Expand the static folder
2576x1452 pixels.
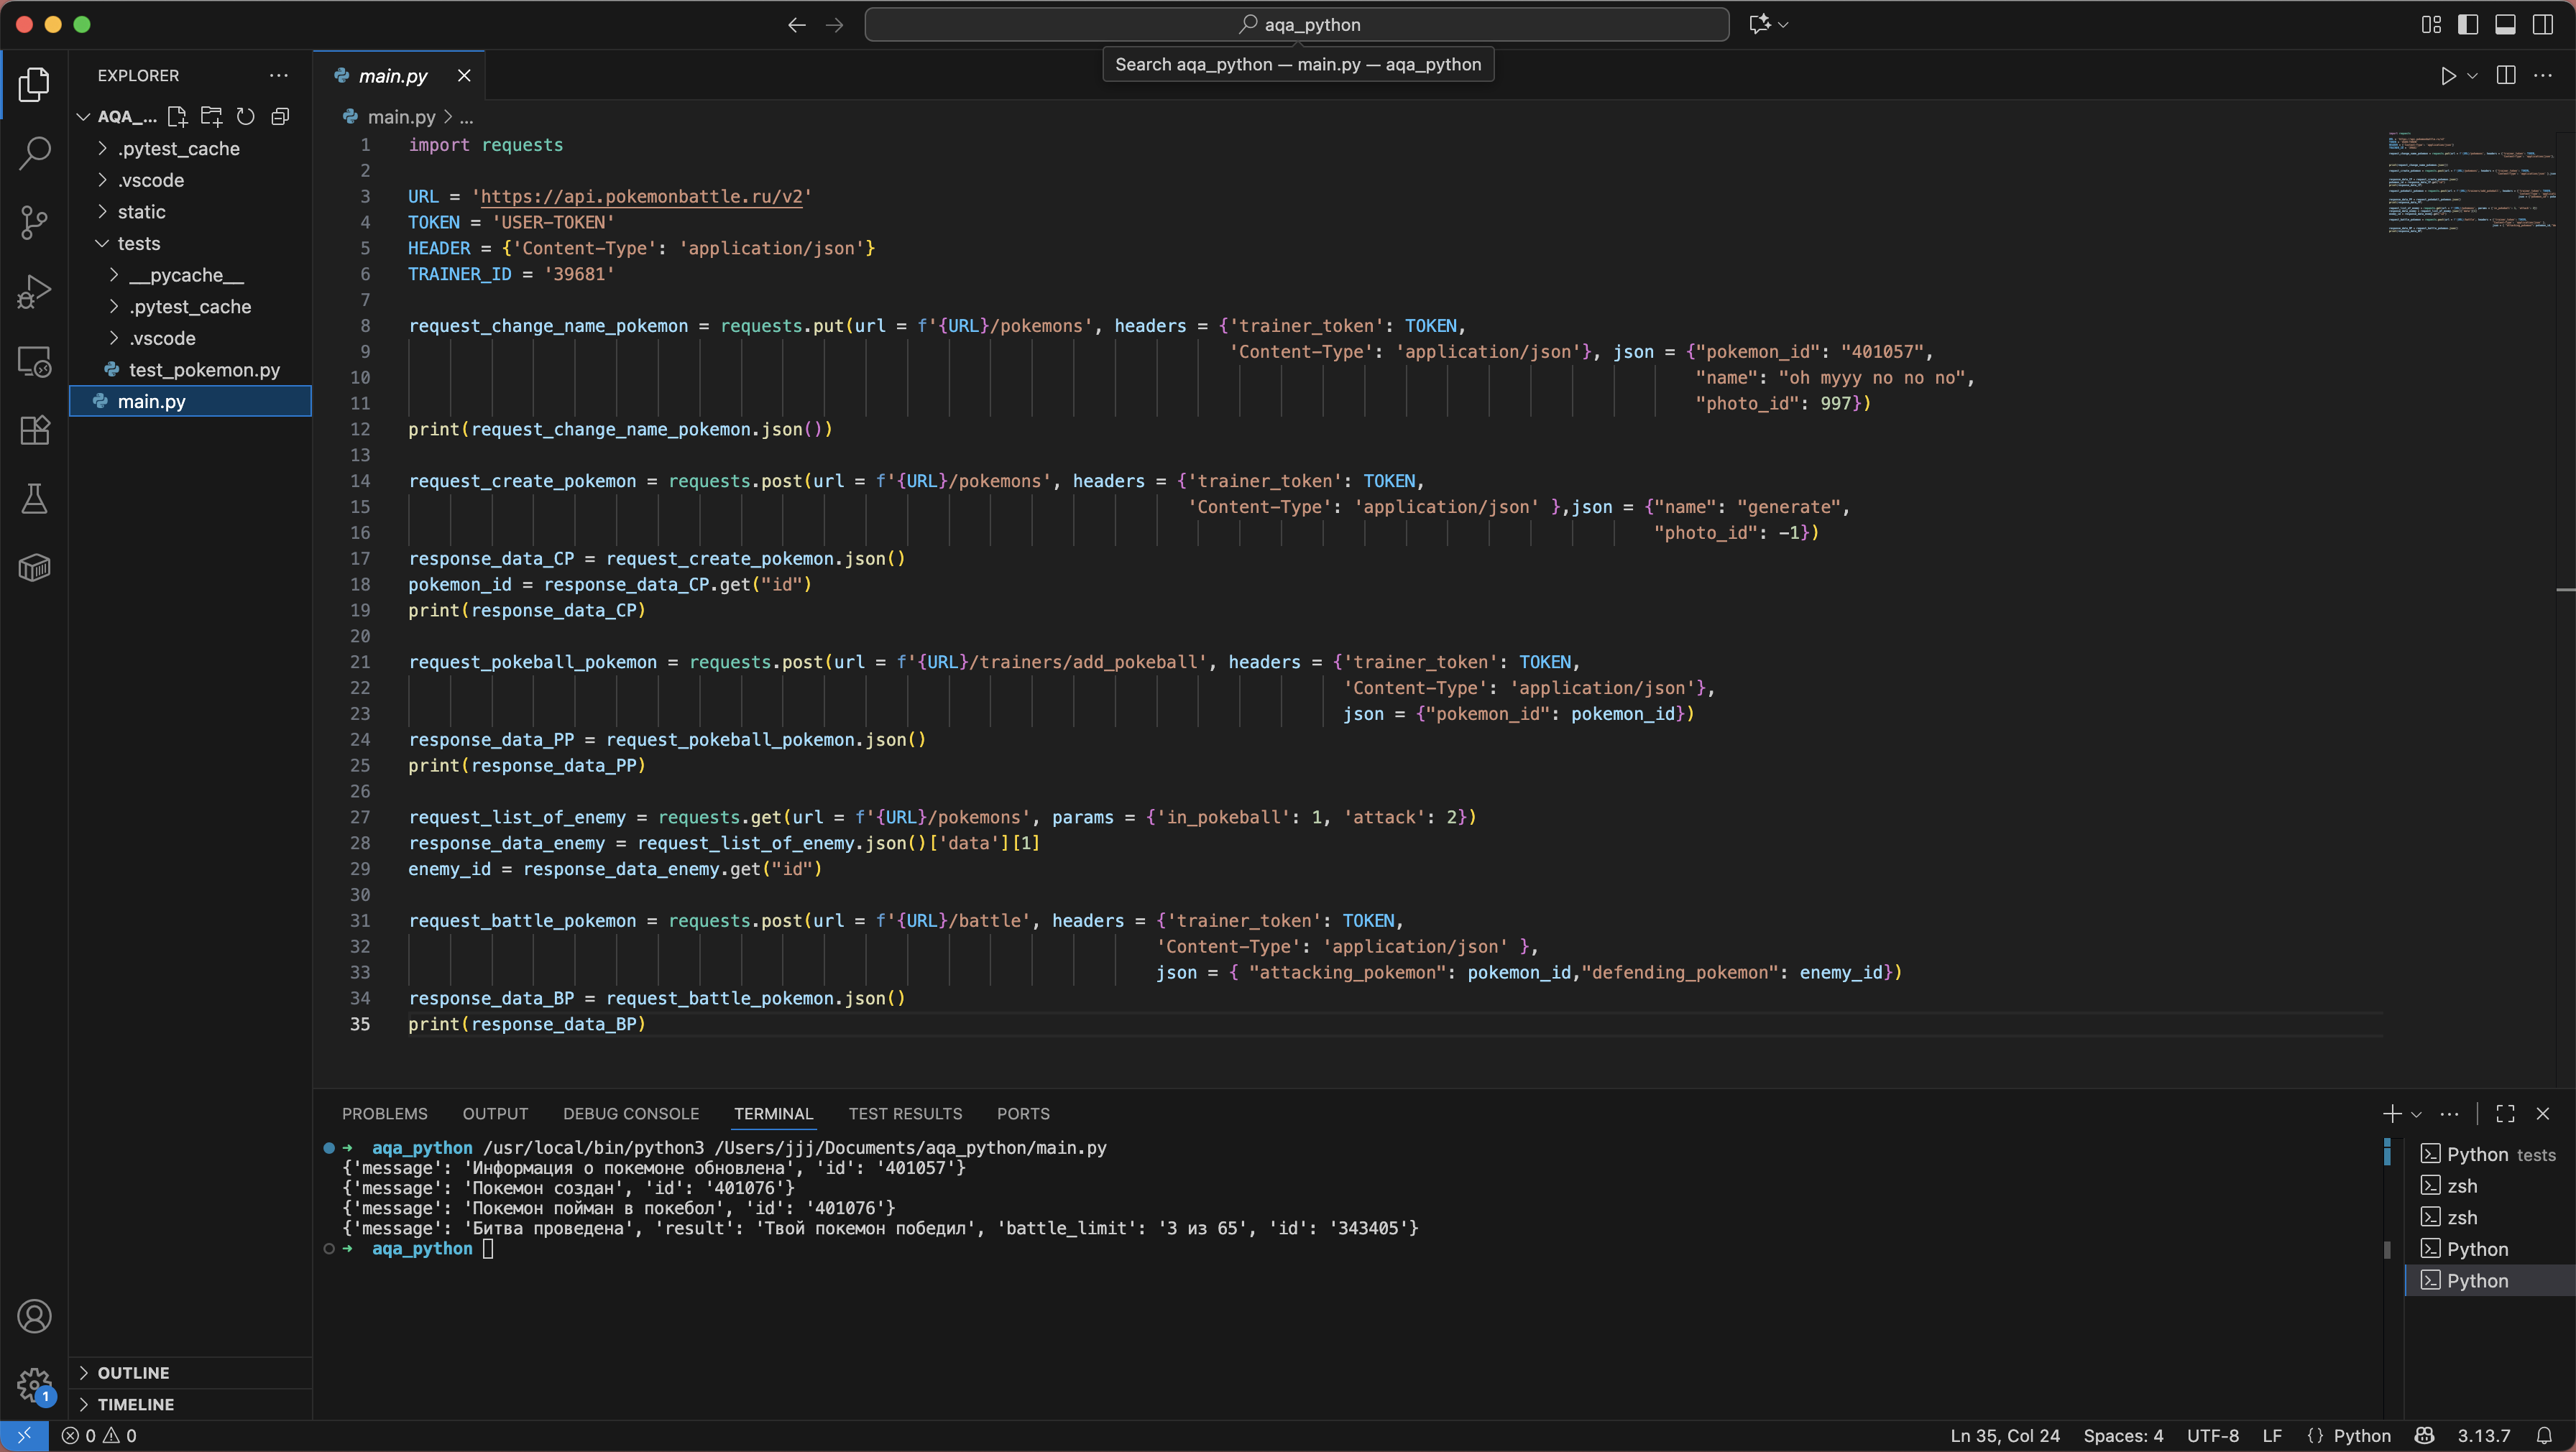click(x=141, y=212)
